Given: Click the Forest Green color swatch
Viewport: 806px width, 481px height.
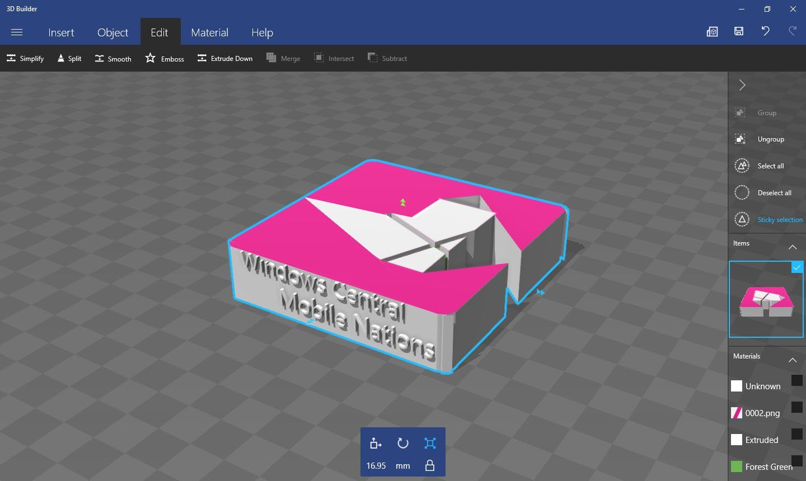Looking at the screenshot, I should pyautogui.click(x=737, y=466).
